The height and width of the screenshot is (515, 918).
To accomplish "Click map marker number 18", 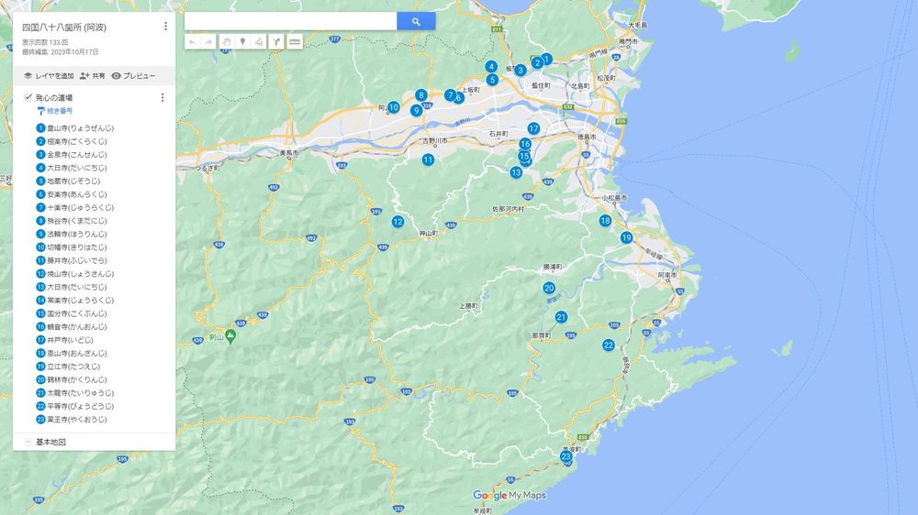I will click(x=605, y=220).
